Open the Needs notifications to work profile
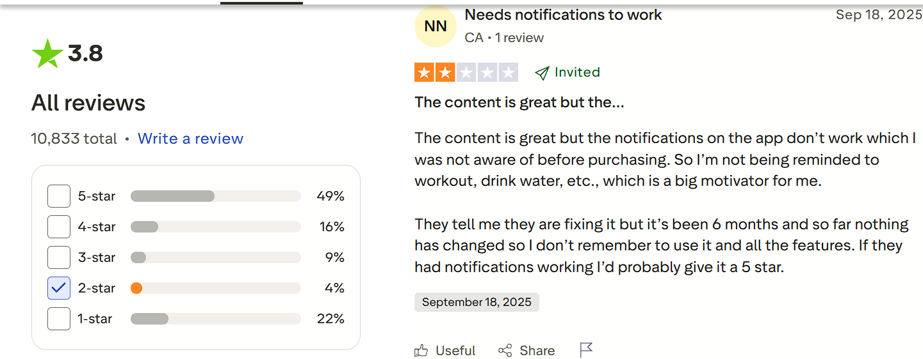The width and height of the screenshot is (923, 359). point(563,15)
